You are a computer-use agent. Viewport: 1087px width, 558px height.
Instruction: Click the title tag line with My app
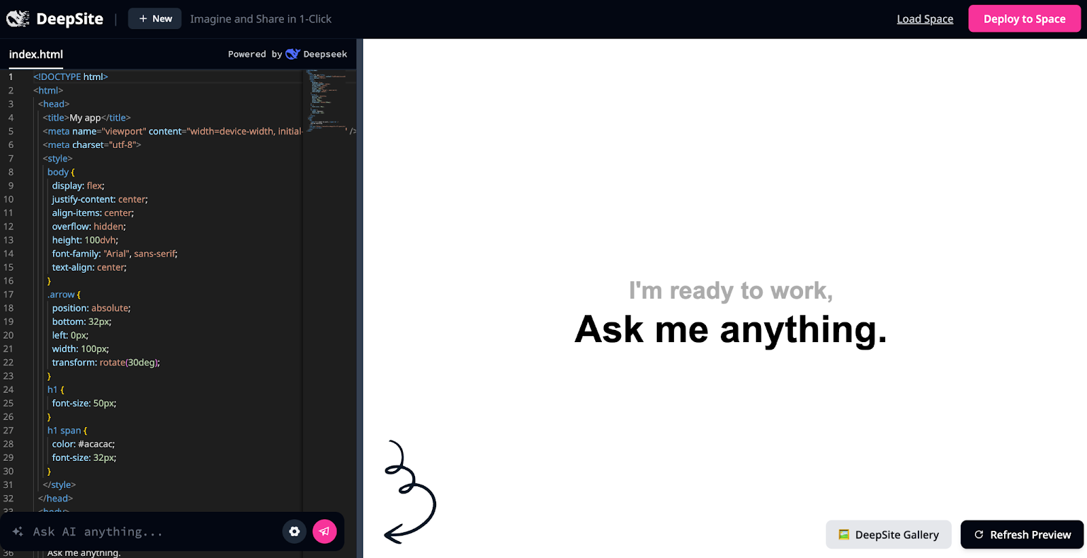click(86, 117)
